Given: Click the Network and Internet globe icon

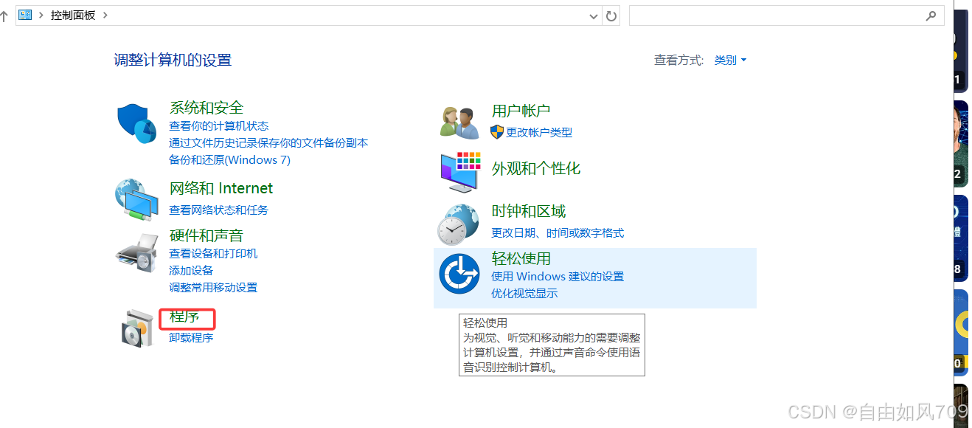Looking at the screenshot, I should (x=136, y=199).
